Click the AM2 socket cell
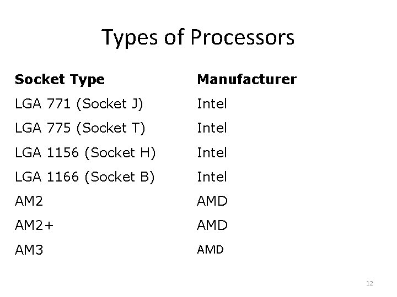397x297 pixels. point(29,201)
